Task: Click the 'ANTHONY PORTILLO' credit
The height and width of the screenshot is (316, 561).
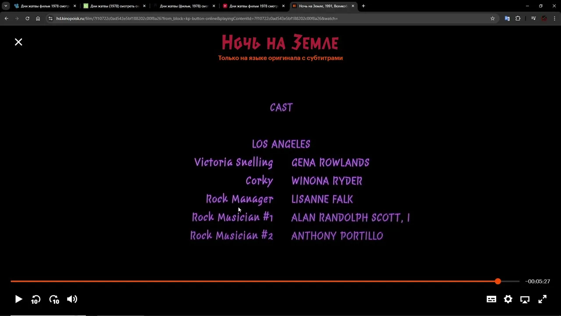Action: pos(337,236)
